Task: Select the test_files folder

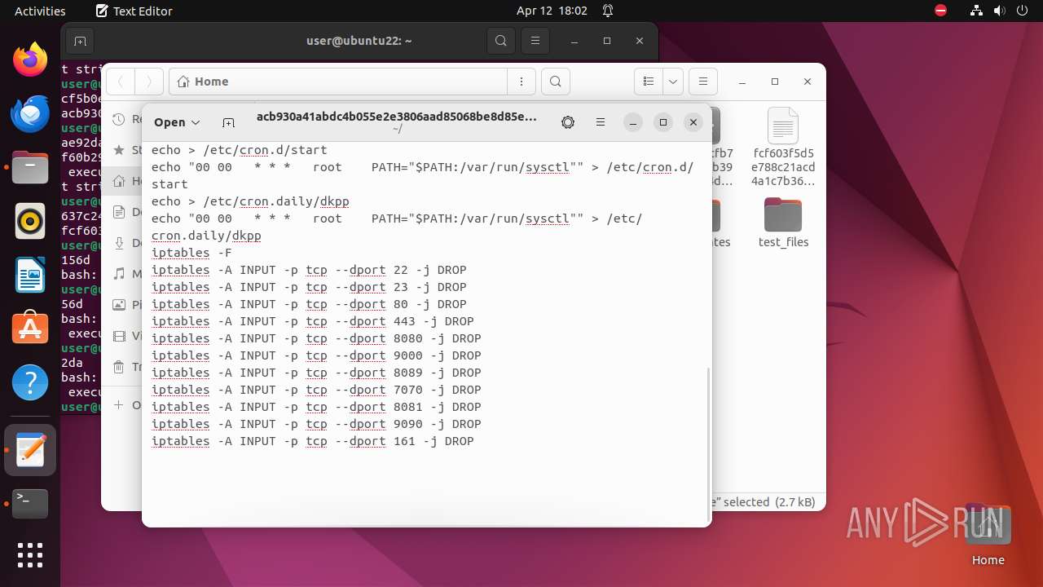Action: point(783,223)
